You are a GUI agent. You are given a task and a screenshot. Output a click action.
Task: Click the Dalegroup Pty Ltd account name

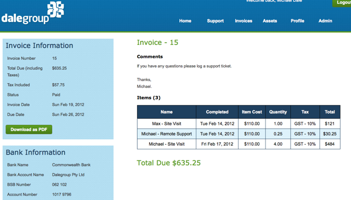point(68,175)
